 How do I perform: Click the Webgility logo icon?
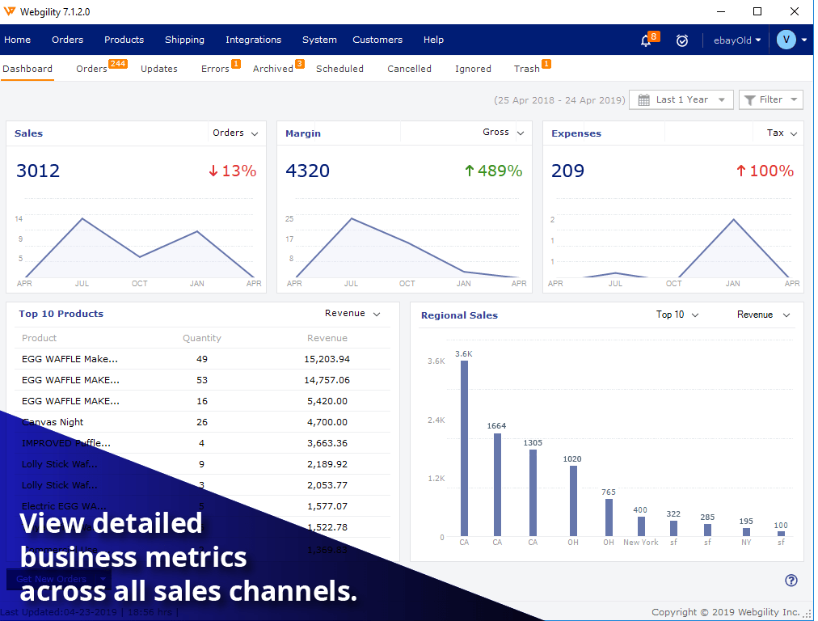click(10, 11)
